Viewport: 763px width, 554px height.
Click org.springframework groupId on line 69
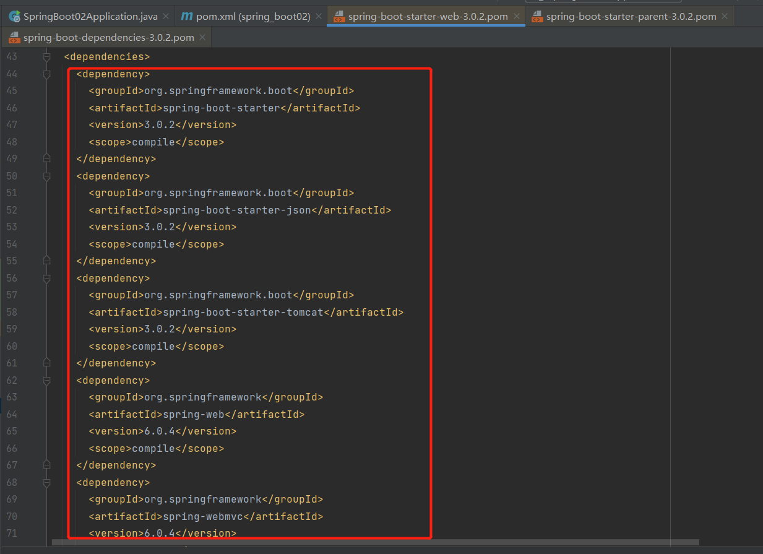pyautogui.click(x=202, y=500)
